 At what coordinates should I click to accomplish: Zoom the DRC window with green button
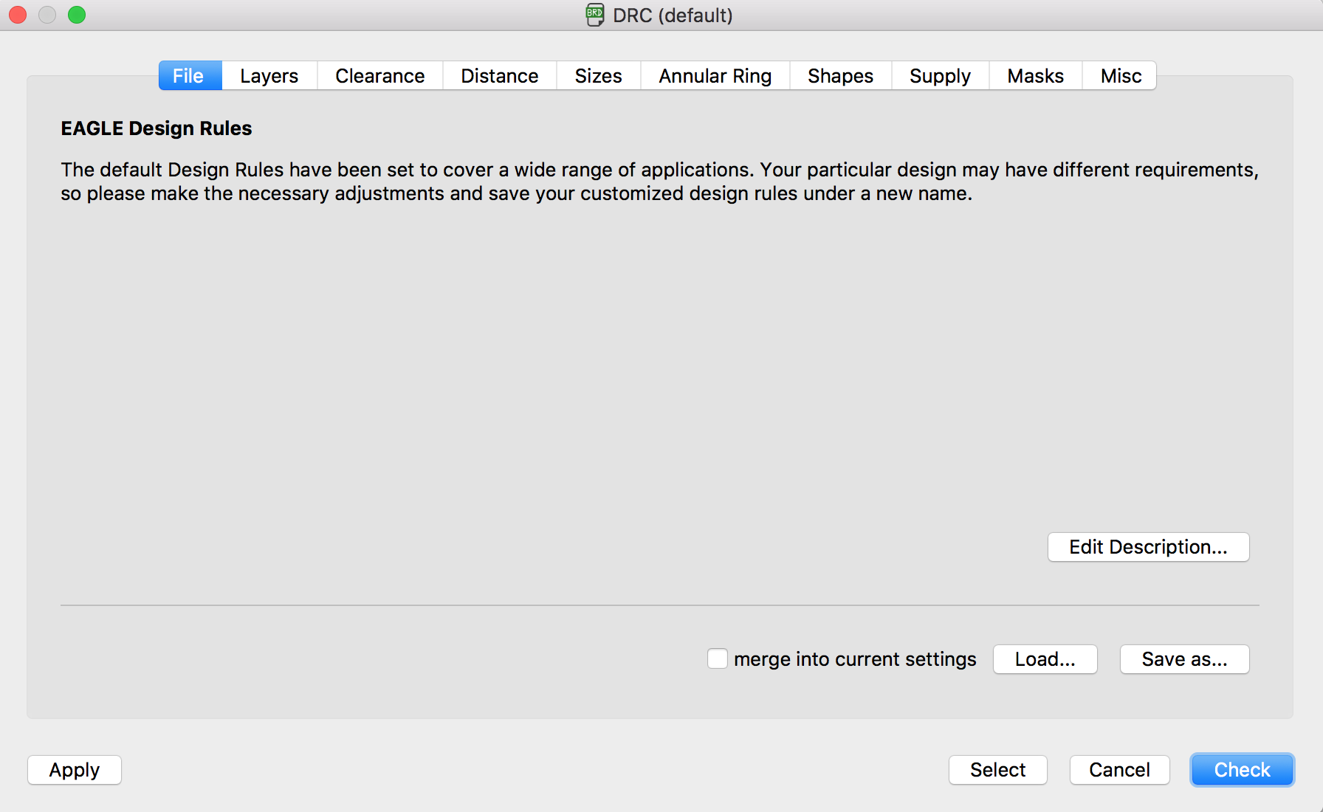[77, 15]
